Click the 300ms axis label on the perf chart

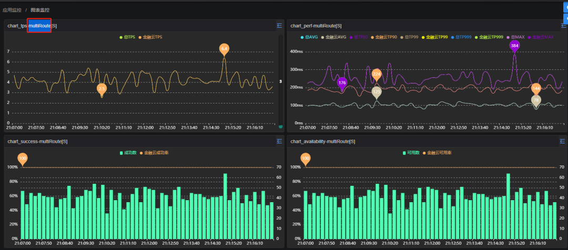296,69
